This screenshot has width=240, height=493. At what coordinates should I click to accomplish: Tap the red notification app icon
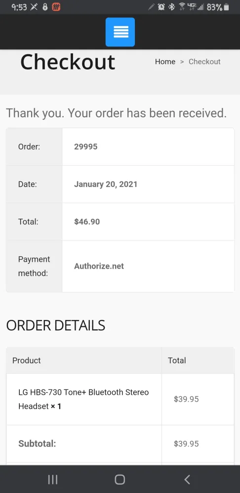[56, 7]
